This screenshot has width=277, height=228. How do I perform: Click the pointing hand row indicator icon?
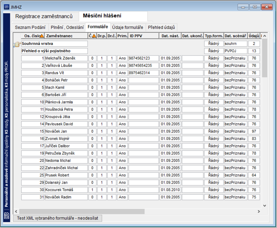click(17, 44)
